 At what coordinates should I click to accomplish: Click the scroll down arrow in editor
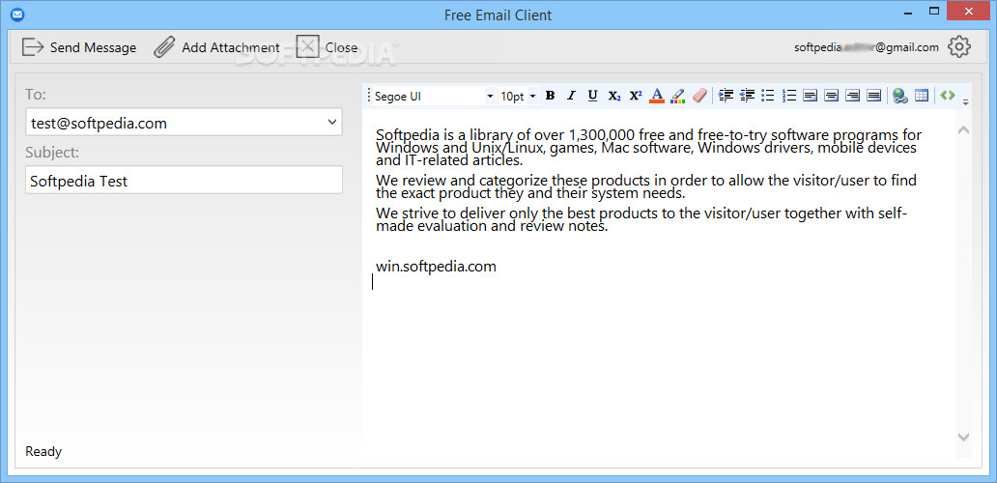pos(963,437)
